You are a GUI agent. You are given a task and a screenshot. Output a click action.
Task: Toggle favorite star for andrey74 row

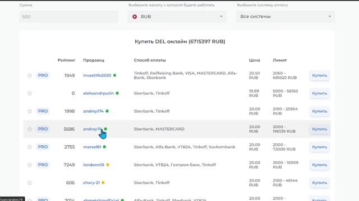point(30,129)
